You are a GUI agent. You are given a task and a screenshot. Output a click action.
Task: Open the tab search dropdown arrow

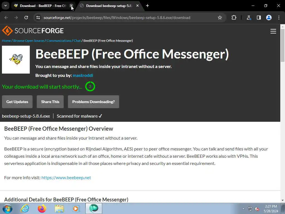tap(6, 6)
